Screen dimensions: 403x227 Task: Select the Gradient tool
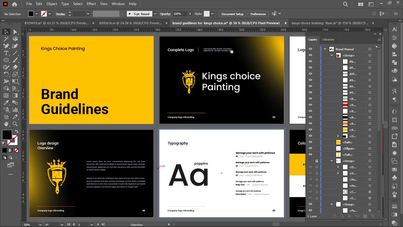(15, 95)
